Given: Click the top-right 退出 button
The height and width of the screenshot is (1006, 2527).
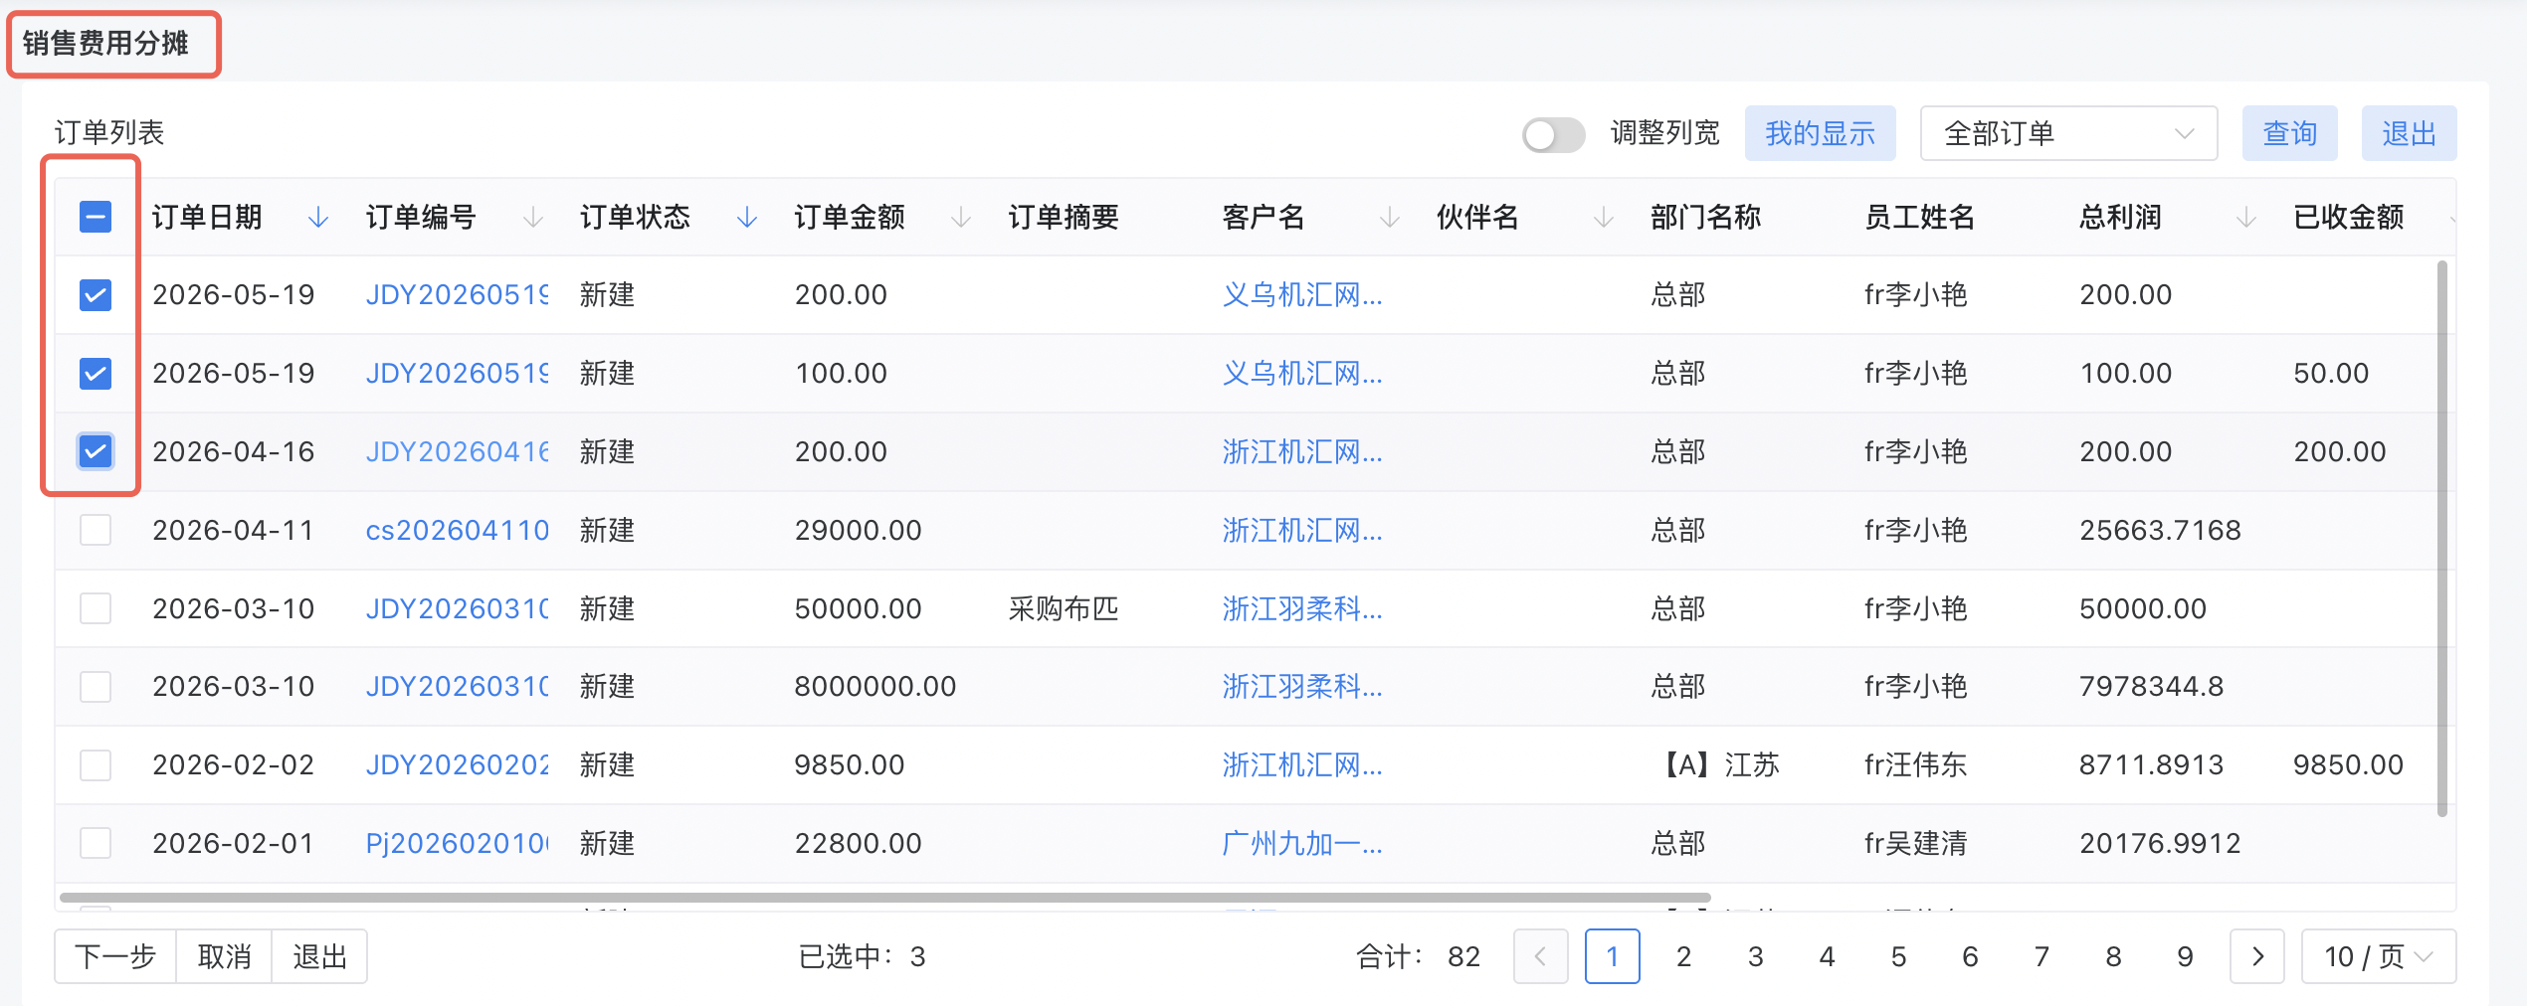Looking at the screenshot, I should point(2409,133).
